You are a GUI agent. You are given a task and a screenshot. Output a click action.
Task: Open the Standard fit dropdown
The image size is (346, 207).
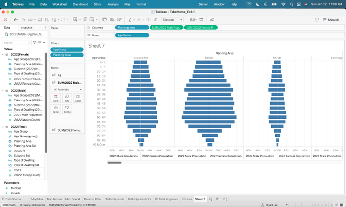pos(172,20)
